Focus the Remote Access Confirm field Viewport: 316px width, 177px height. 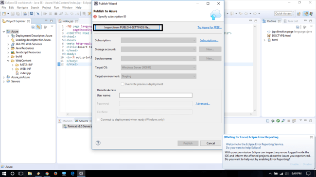tap(156, 112)
